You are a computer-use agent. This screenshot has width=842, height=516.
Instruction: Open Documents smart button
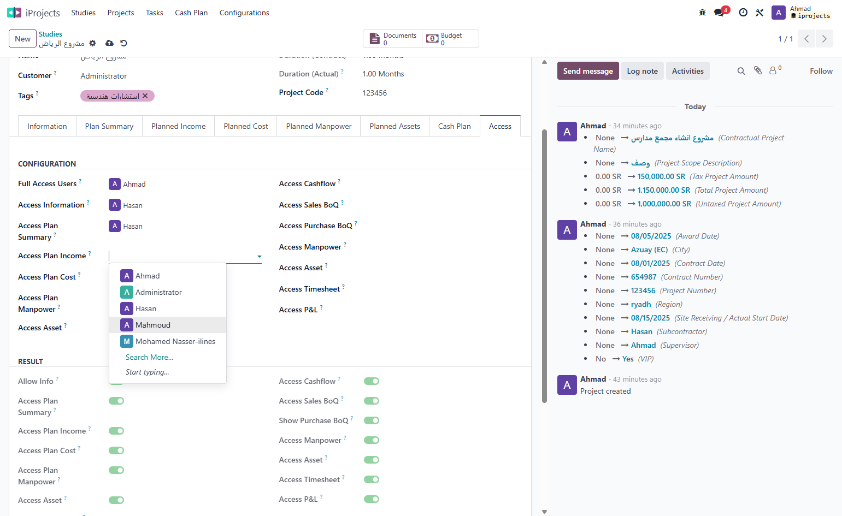point(393,39)
